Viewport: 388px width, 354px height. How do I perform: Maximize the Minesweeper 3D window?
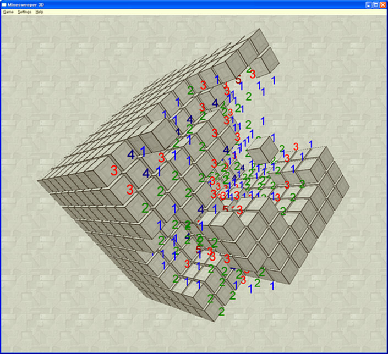pos(376,5)
